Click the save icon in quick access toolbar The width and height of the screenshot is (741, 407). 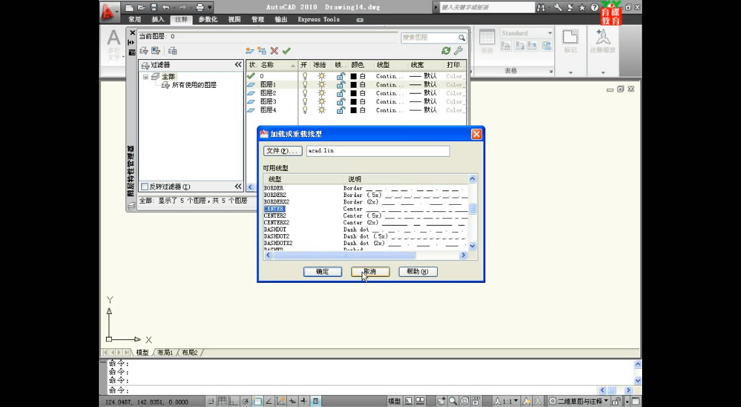(153, 7)
